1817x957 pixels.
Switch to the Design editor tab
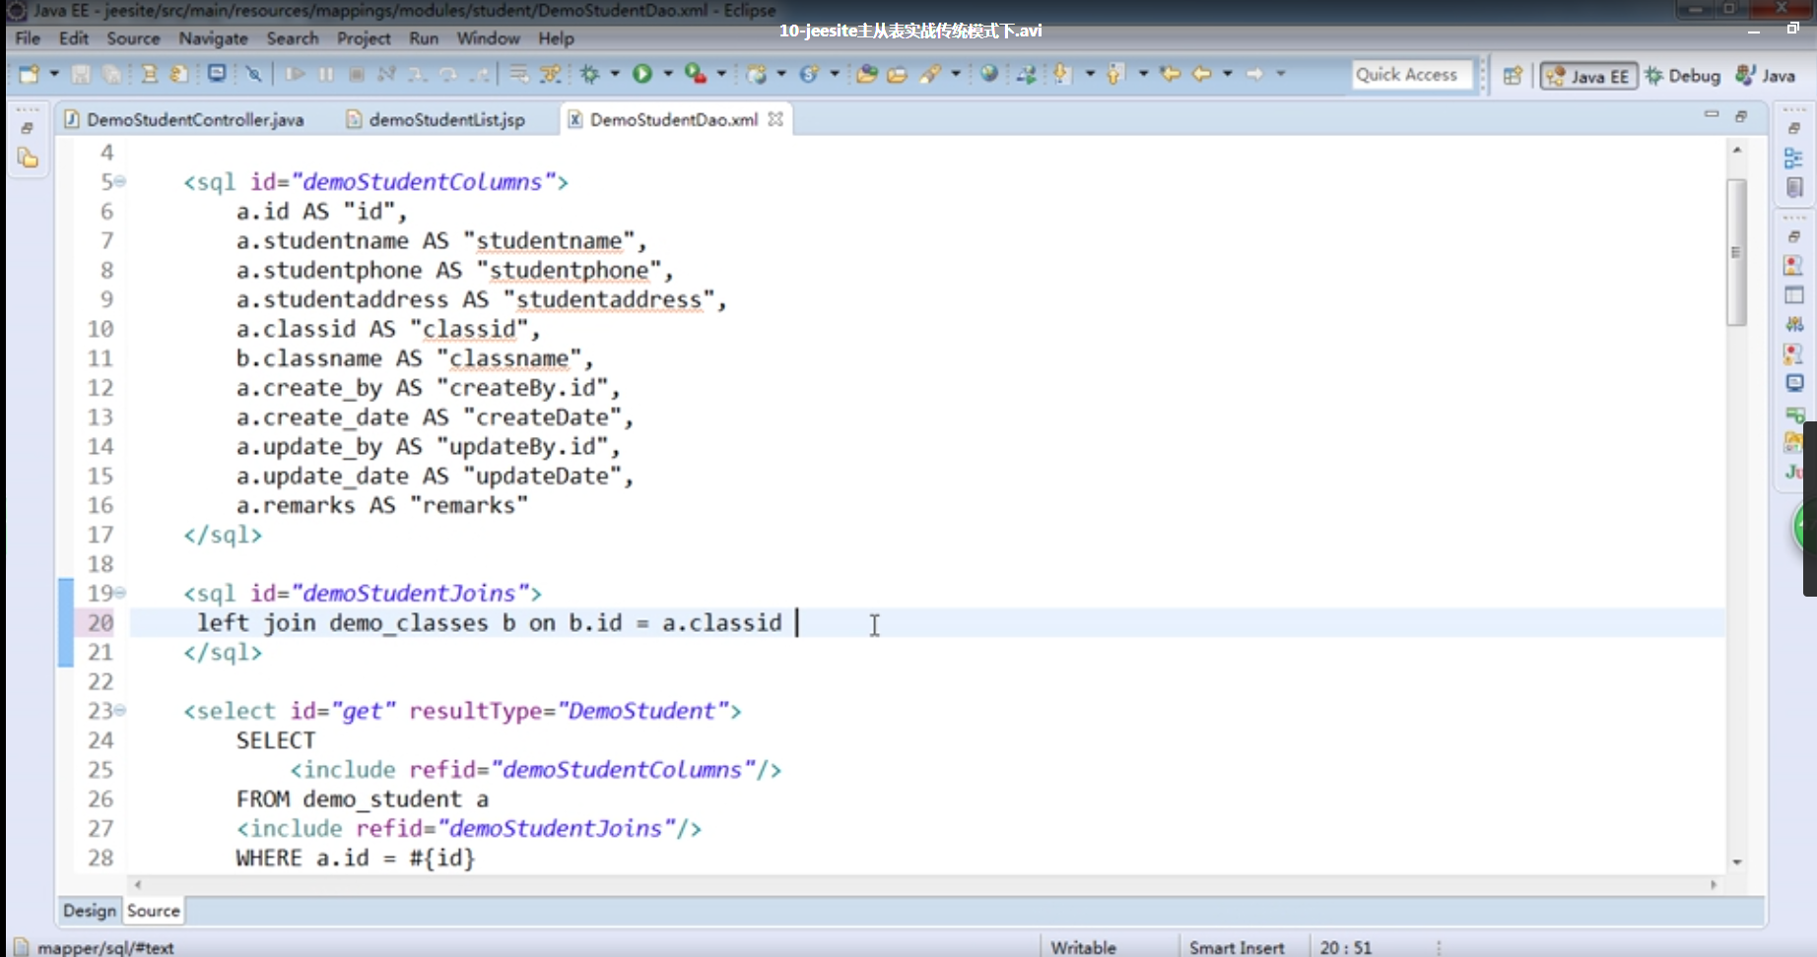90,911
